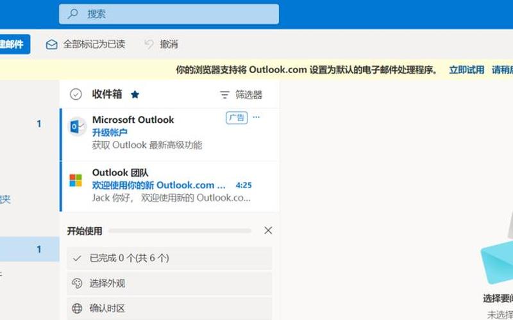Focus the 搜索 search field
The image size is (513, 320).
coord(169,14)
